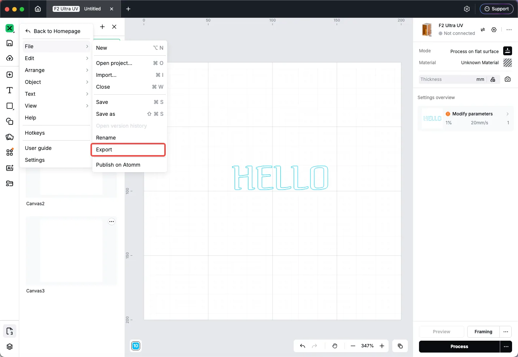Open the User guide entry

click(56, 148)
